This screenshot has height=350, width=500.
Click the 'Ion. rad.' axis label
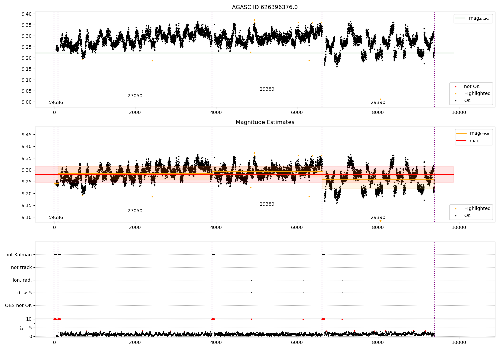tap(22, 280)
